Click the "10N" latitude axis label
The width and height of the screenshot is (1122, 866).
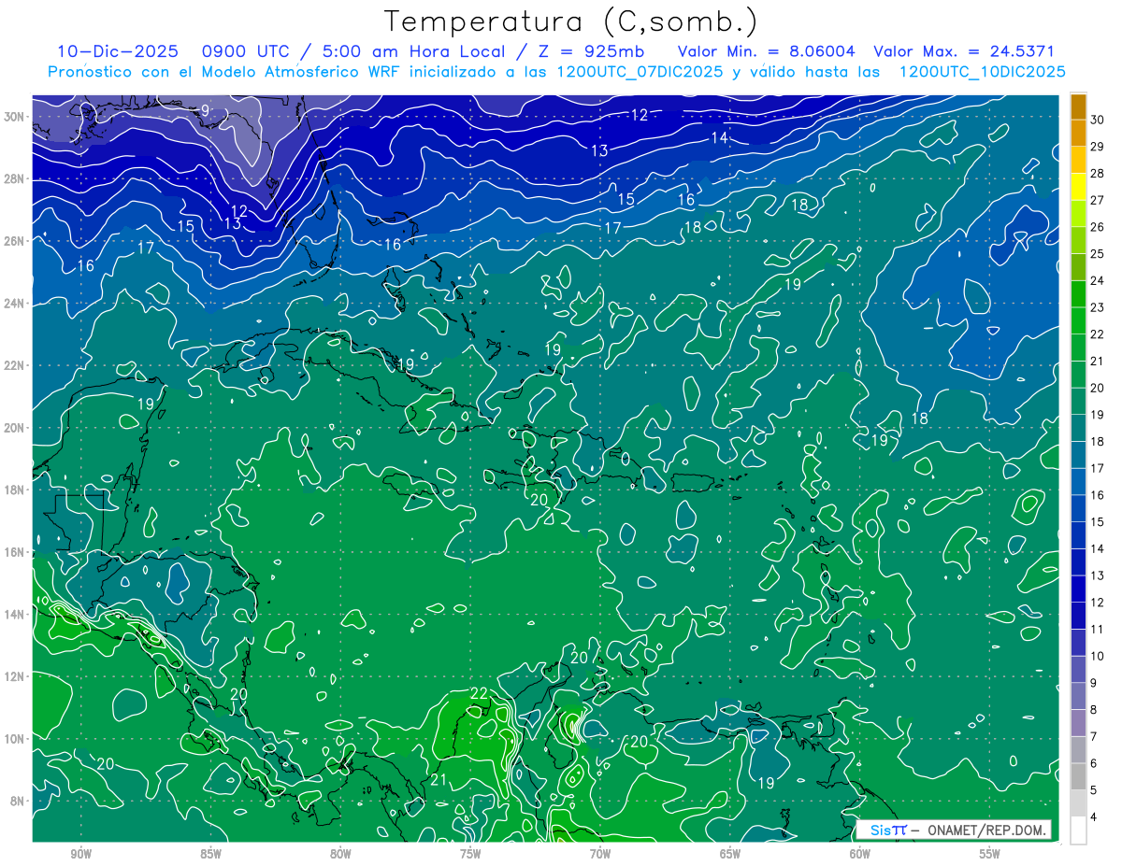pyautogui.click(x=16, y=739)
